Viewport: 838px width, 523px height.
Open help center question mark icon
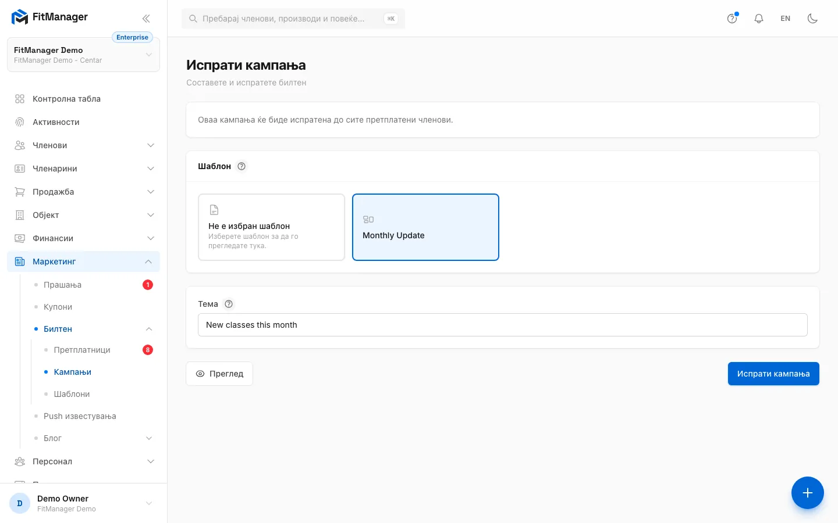(732, 19)
